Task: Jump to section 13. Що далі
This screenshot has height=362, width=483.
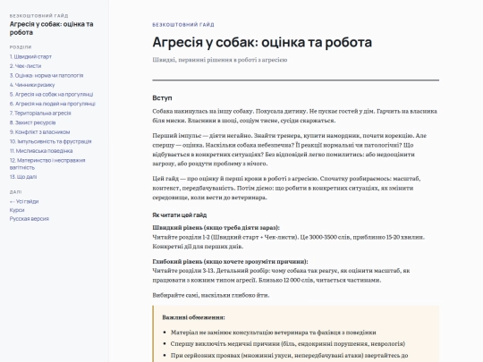Action: pos(23,177)
